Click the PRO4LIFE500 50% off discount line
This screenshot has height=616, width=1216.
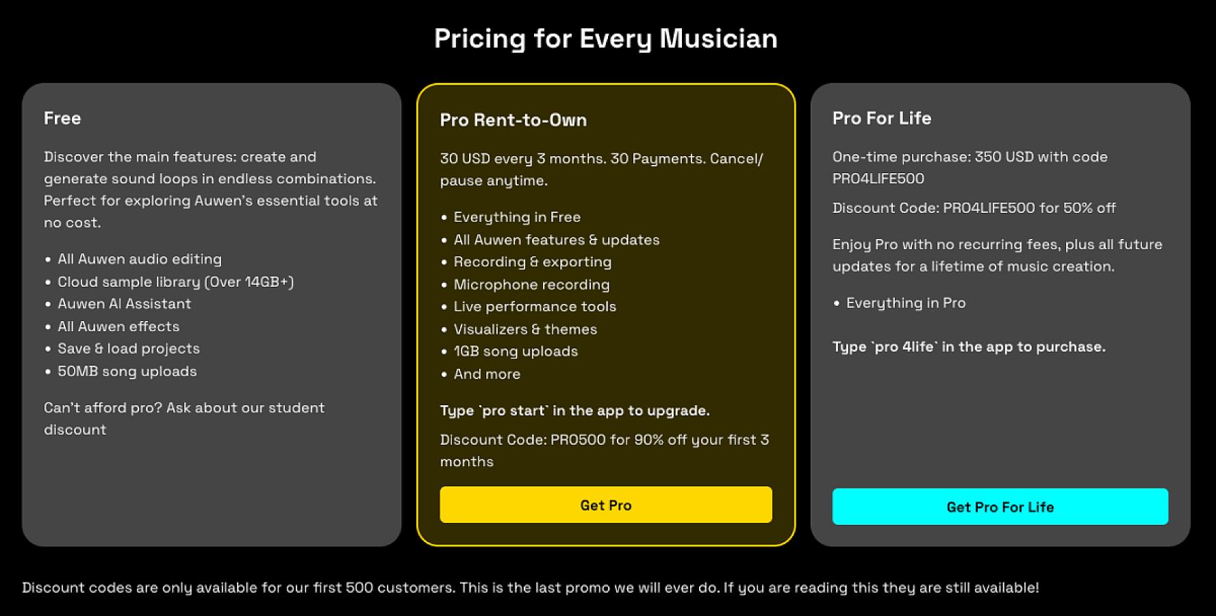coord(974,208)
